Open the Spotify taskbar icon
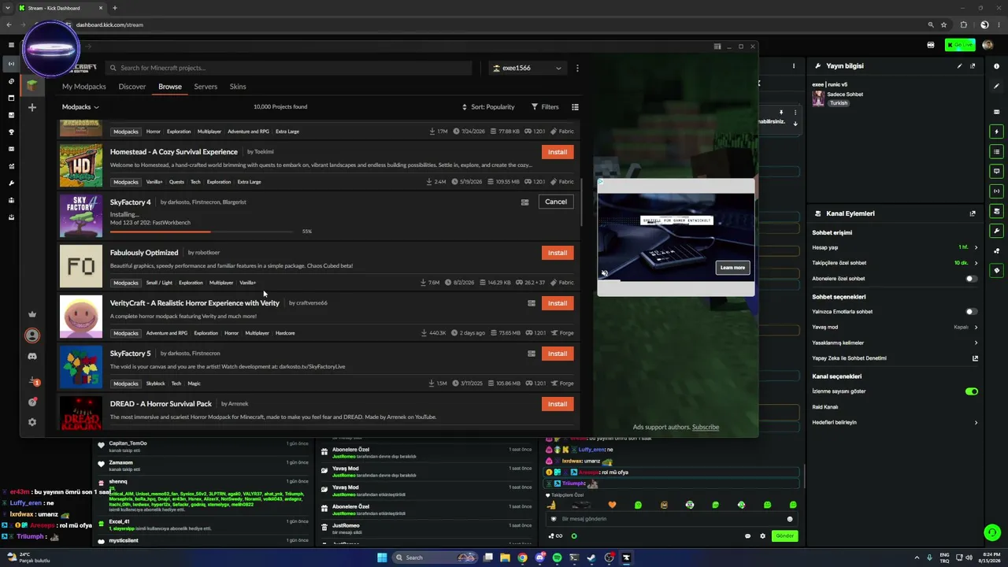This screenshot has width=1008, height=567. [557, 558]
